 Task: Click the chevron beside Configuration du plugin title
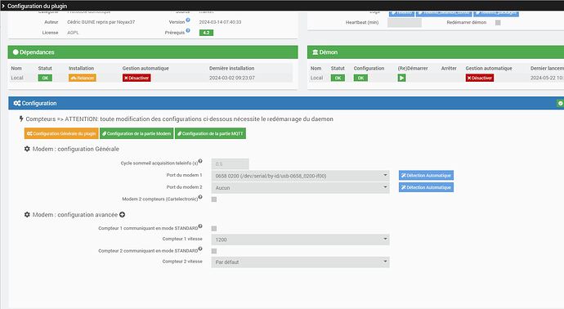pos(3,6)
